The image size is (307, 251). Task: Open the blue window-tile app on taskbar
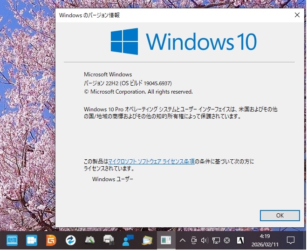pyautogui.click(x=32, y=241)
